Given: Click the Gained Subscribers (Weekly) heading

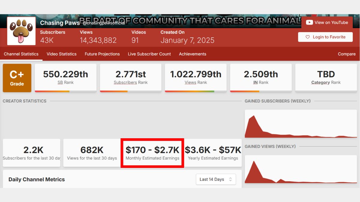Looking at the screenshot, I should [x=278, y=101].
